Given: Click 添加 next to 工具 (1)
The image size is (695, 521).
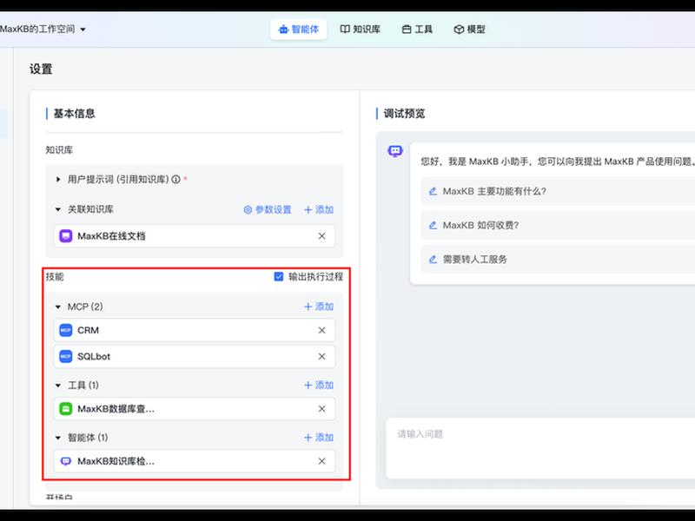Looking at the screenshot, I should coord(319,385).
